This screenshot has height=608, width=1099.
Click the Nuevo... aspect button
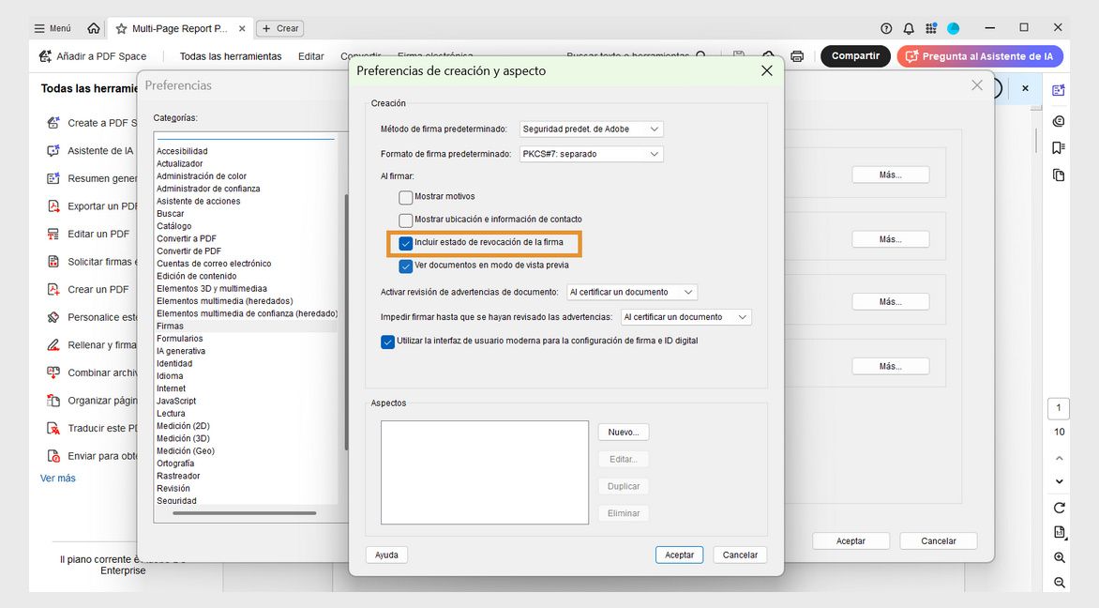click(x=623, y=432)
